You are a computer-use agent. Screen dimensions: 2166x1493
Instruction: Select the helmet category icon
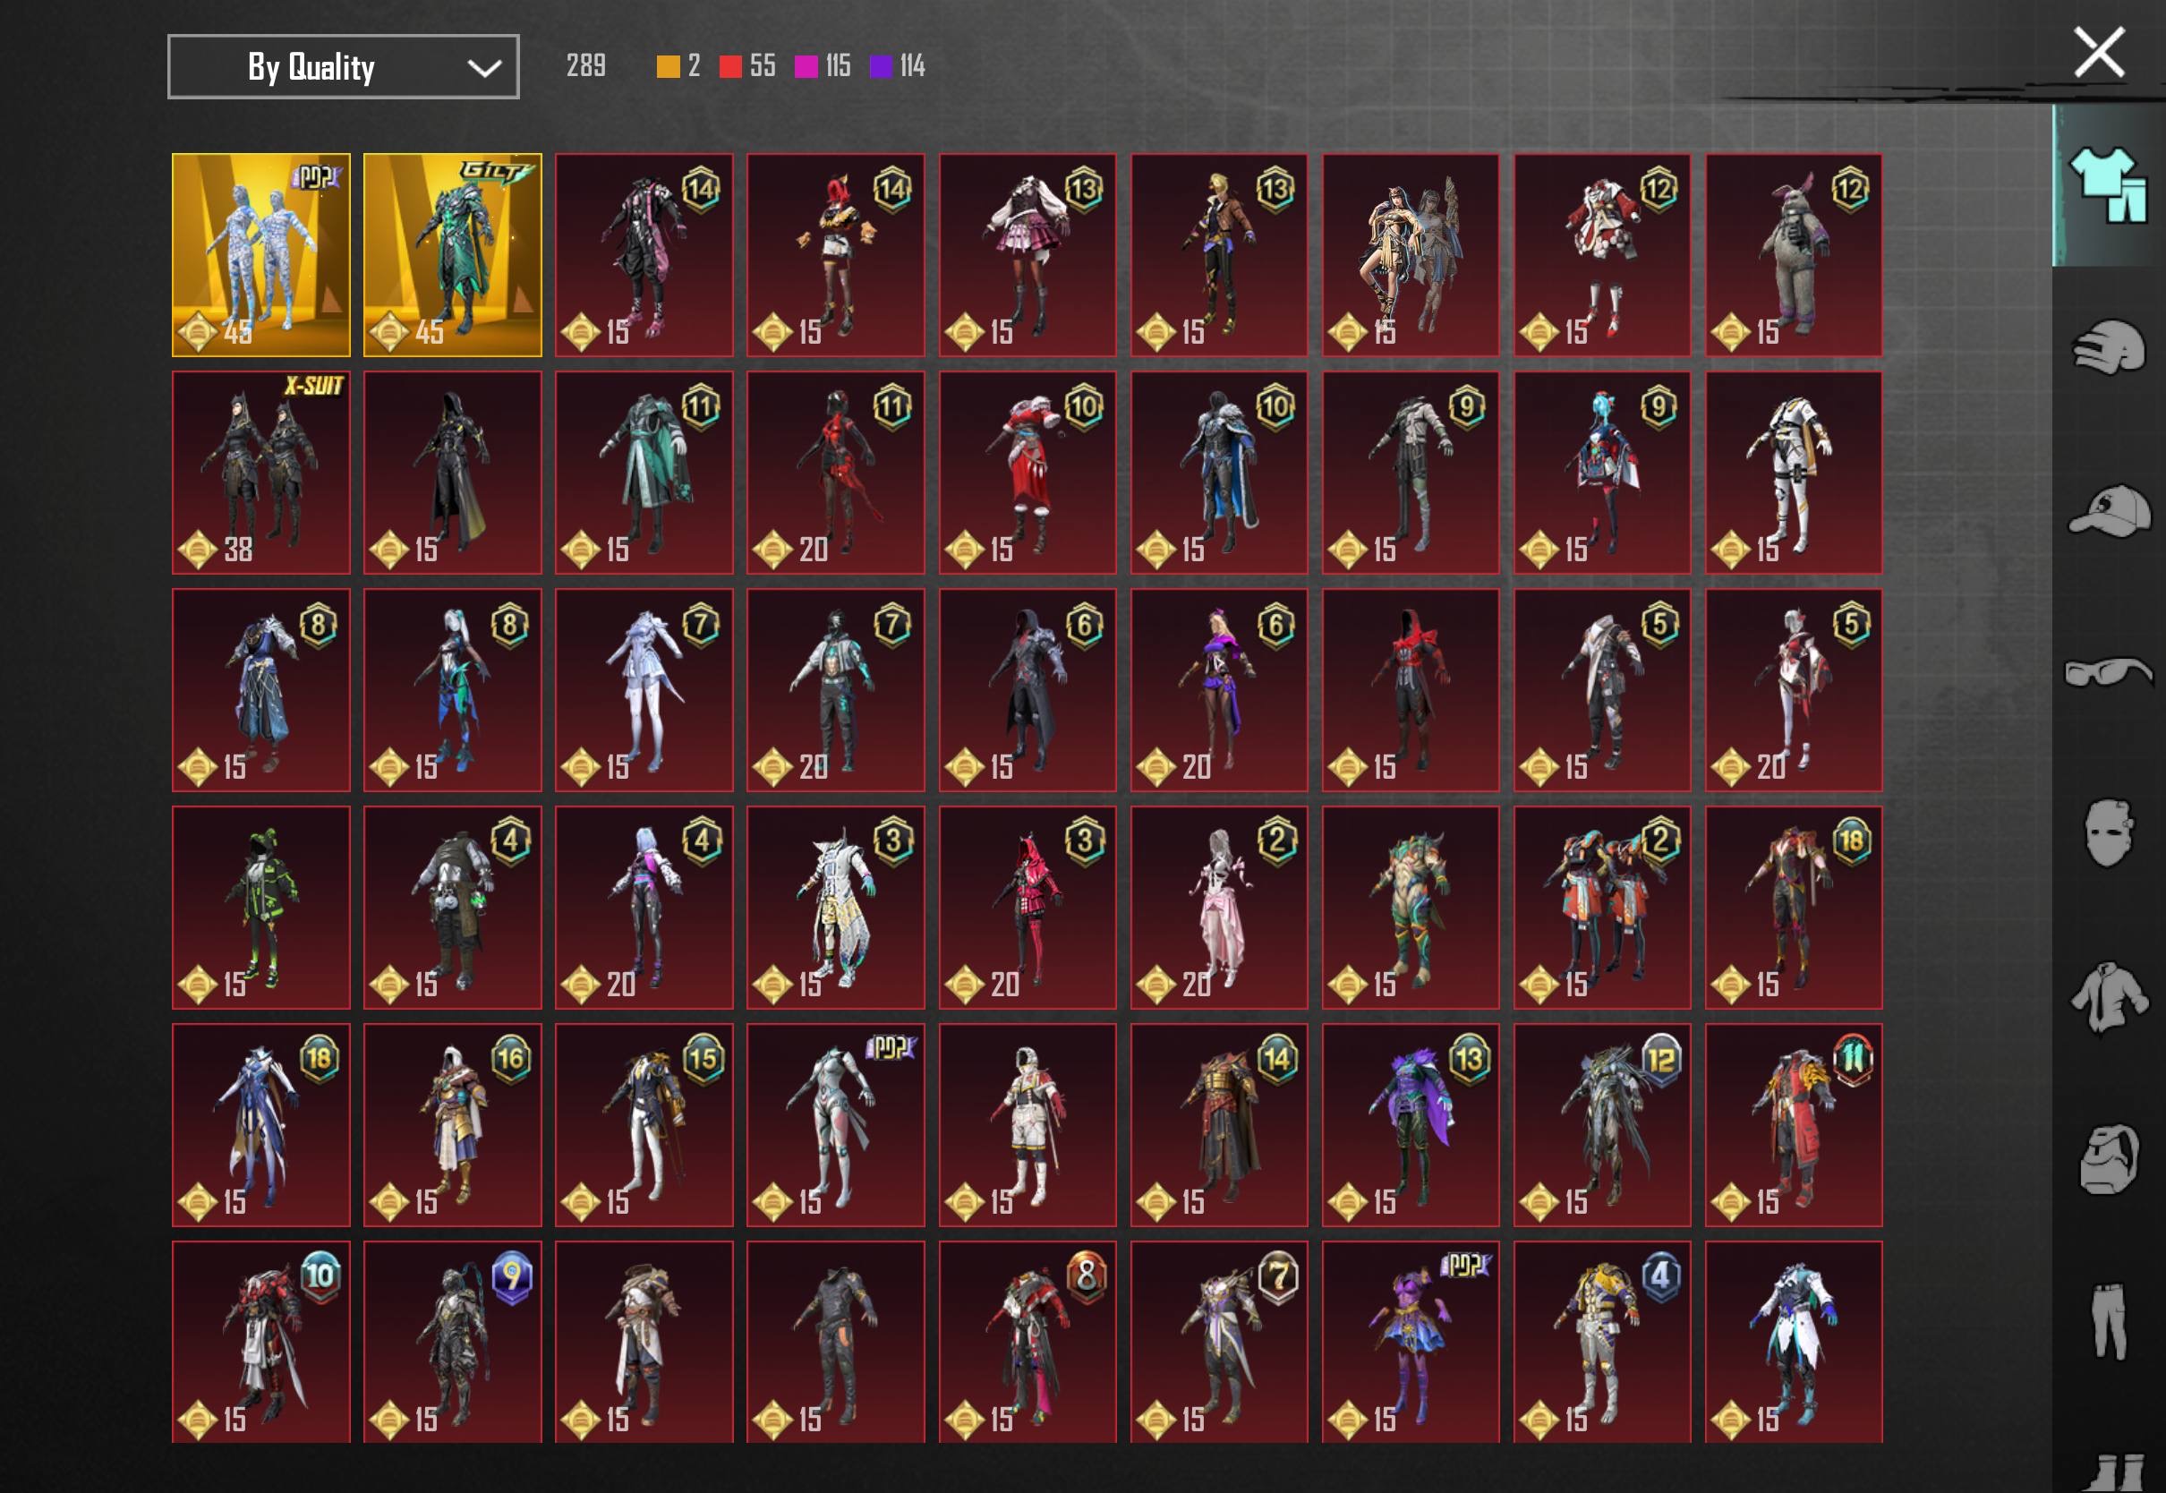[2109, 347]
